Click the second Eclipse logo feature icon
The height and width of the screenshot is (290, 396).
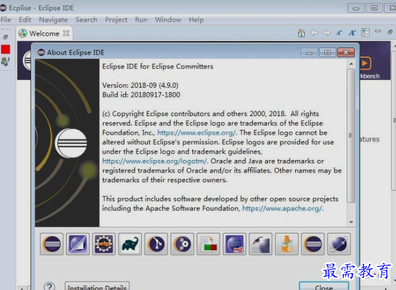pyautogui.click(x=313, y=244)
